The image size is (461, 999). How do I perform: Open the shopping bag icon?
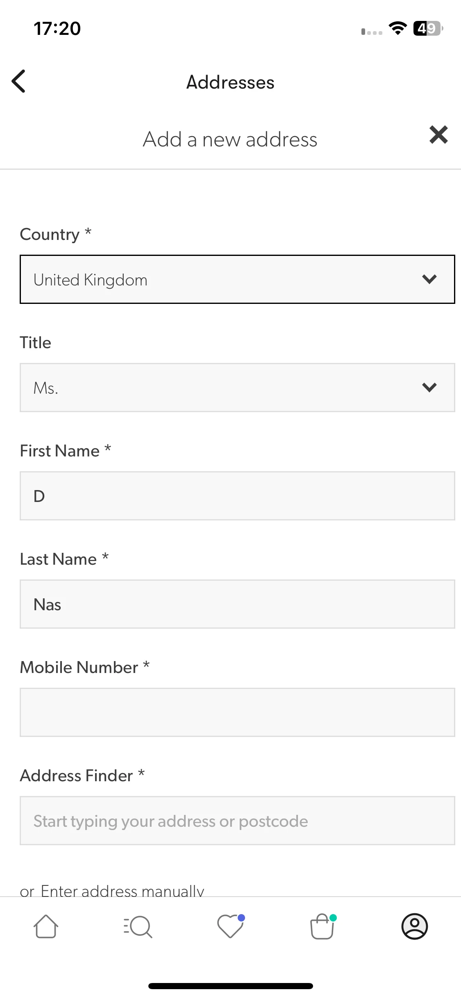coord(323,926)
